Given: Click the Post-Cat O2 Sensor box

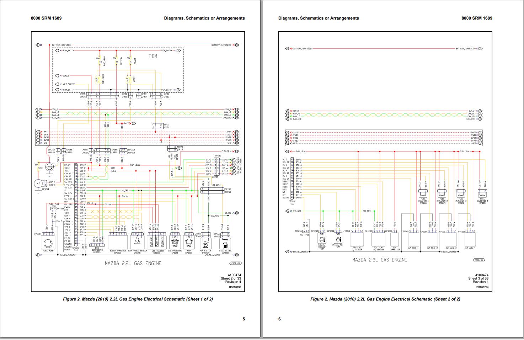Looking at the screenshot, I should point(378,240).
